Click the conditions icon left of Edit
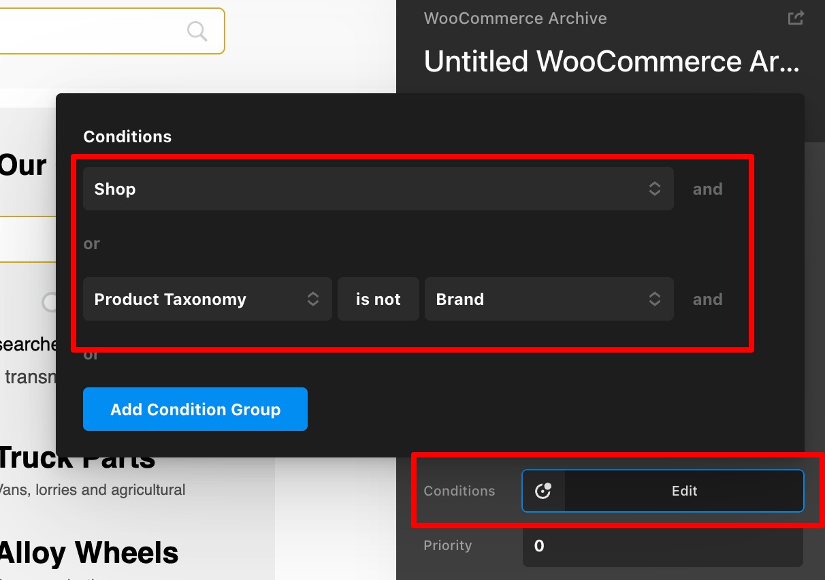 543,491
